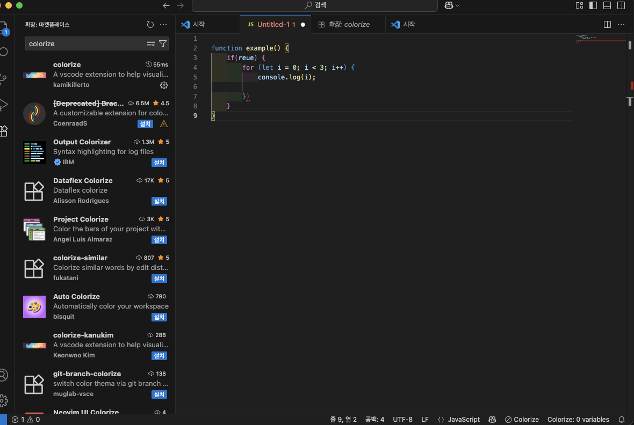Image resolution: width=634 pixels, height=425 pixels.
Task: Click the function example() code line
Action: tap(250, 48)
